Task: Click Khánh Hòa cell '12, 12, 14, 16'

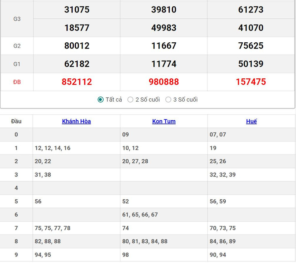Action: 53,148
